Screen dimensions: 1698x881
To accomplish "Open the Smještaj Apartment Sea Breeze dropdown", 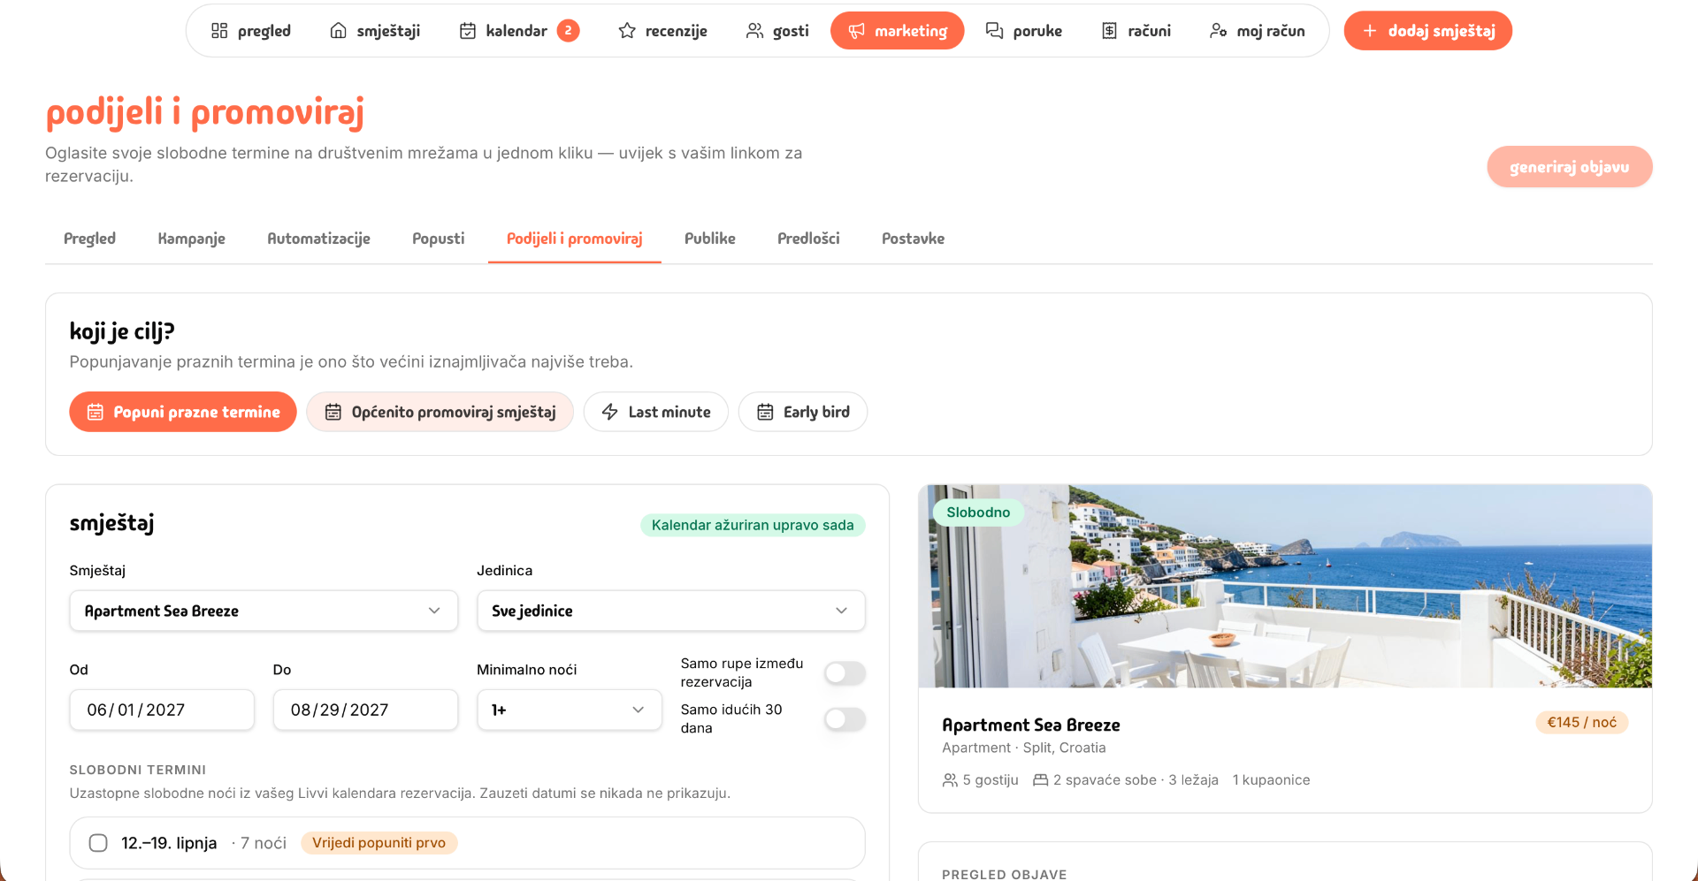I will tap(264, 611).
